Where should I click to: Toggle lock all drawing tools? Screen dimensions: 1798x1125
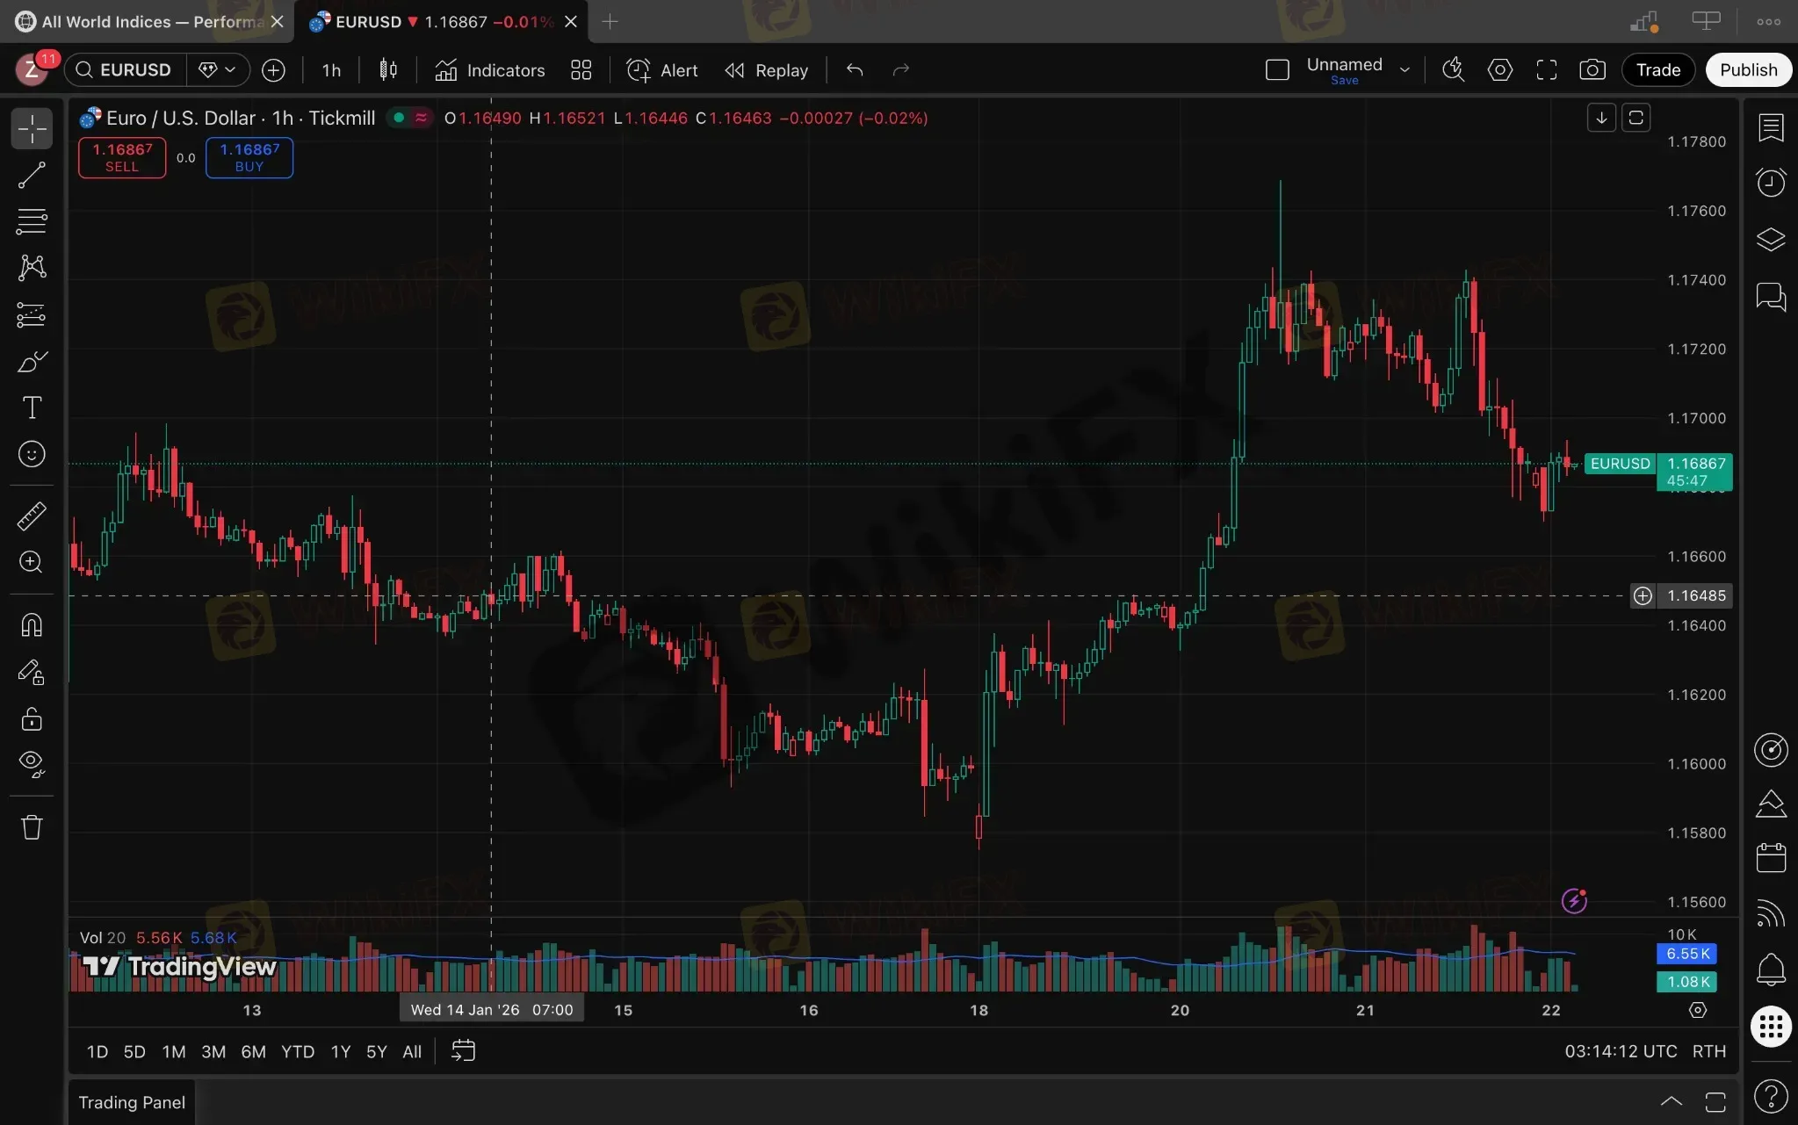32,719
